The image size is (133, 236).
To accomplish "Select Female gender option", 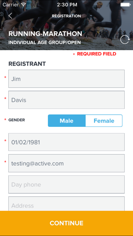I will (104, 121).
